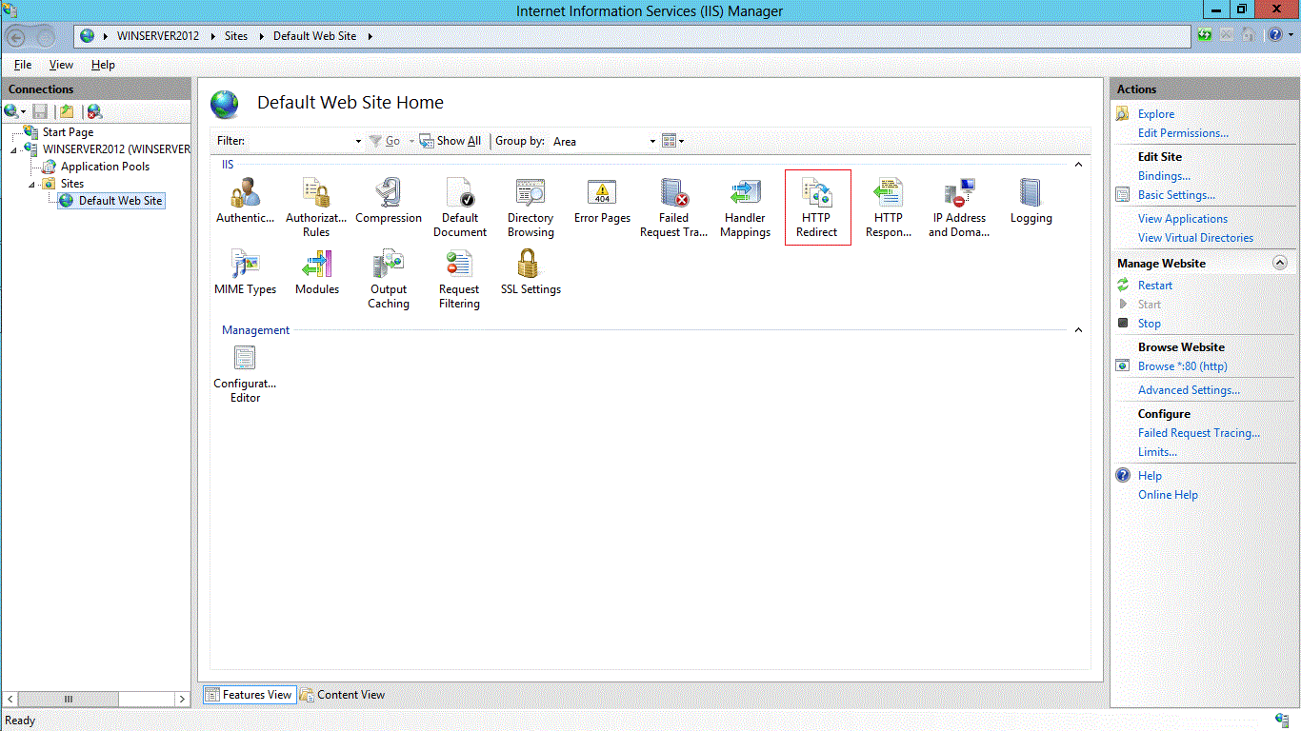Collapse the WINSERVER2012 tree node

(x=14, y=149)
